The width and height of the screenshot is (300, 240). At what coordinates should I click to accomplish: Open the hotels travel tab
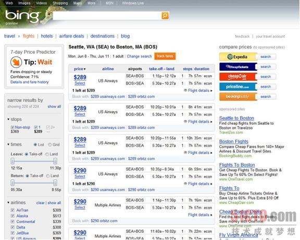pyautogui.click(x=47, y=36)
